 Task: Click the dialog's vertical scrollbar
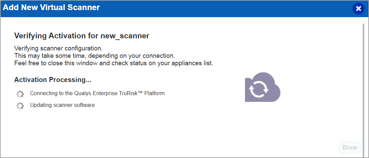[x=363, y=84]
